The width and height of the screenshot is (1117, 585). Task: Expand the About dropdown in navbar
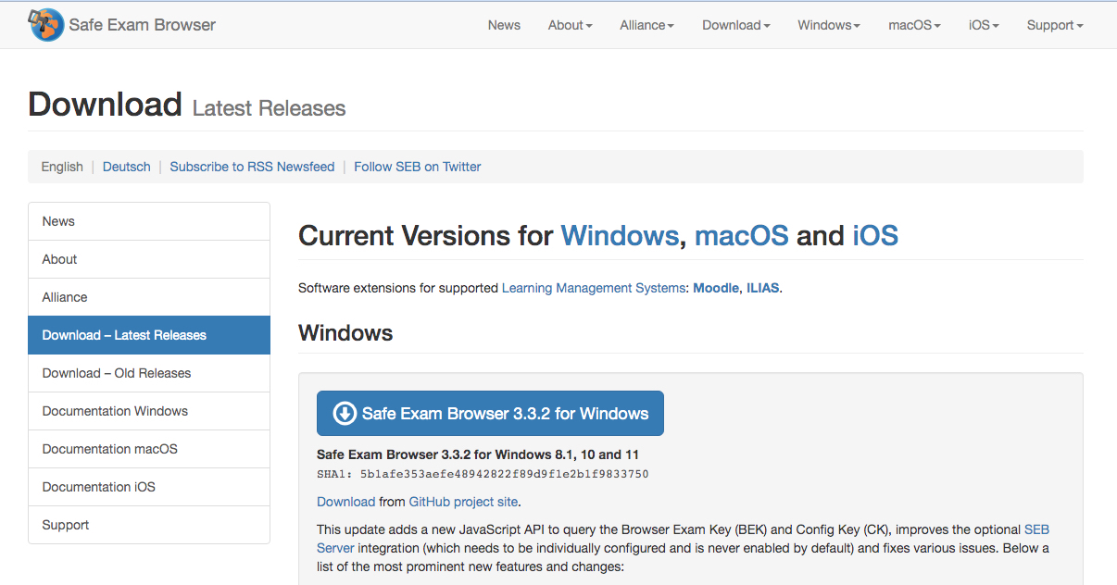570,25
